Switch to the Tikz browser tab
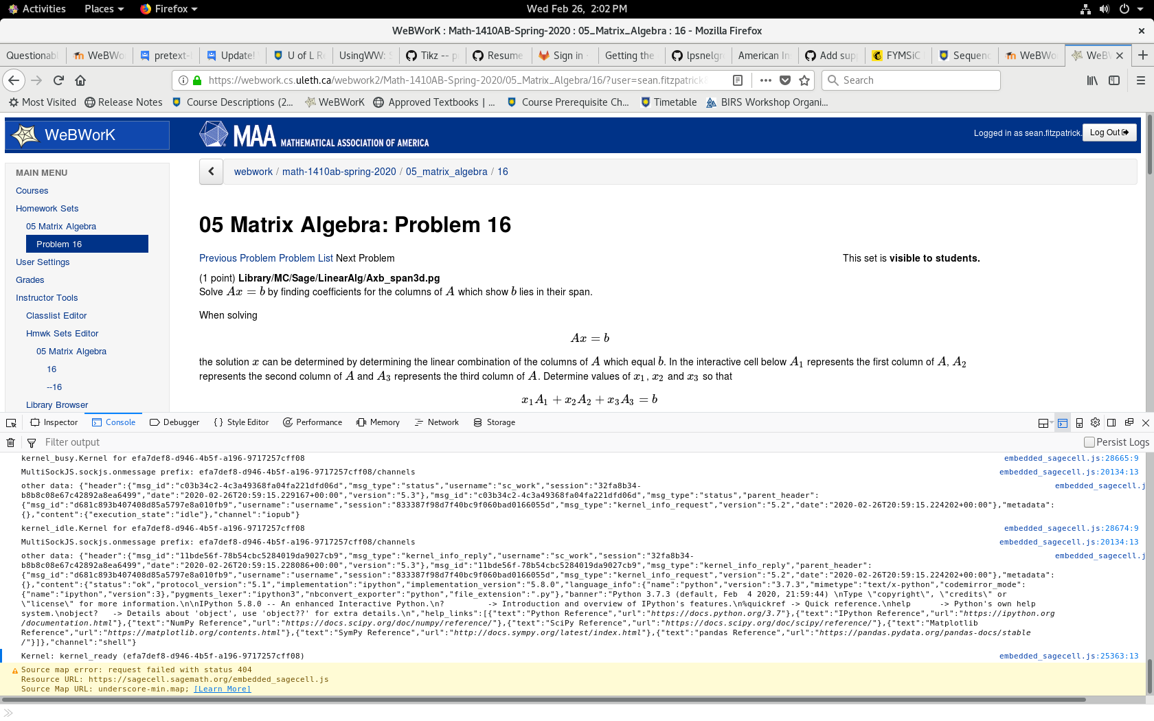Image resolution: width=1154 pixels, height=721 pixels. coord(432,56)
